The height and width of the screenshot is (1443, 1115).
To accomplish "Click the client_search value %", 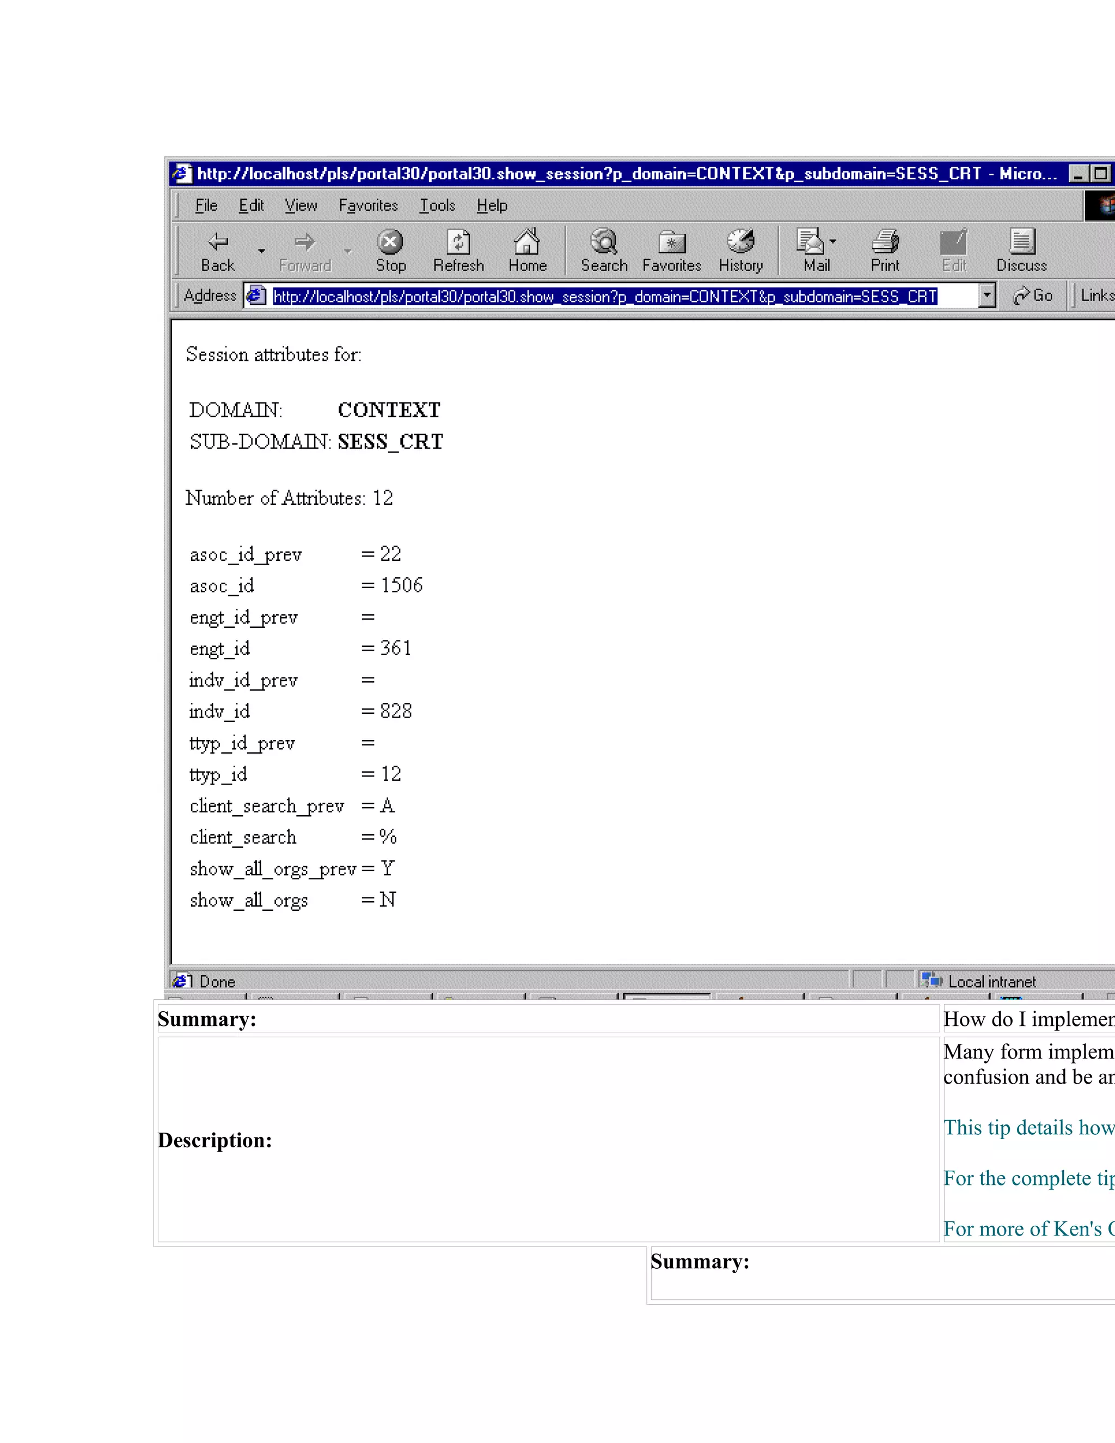I will 388,836.
